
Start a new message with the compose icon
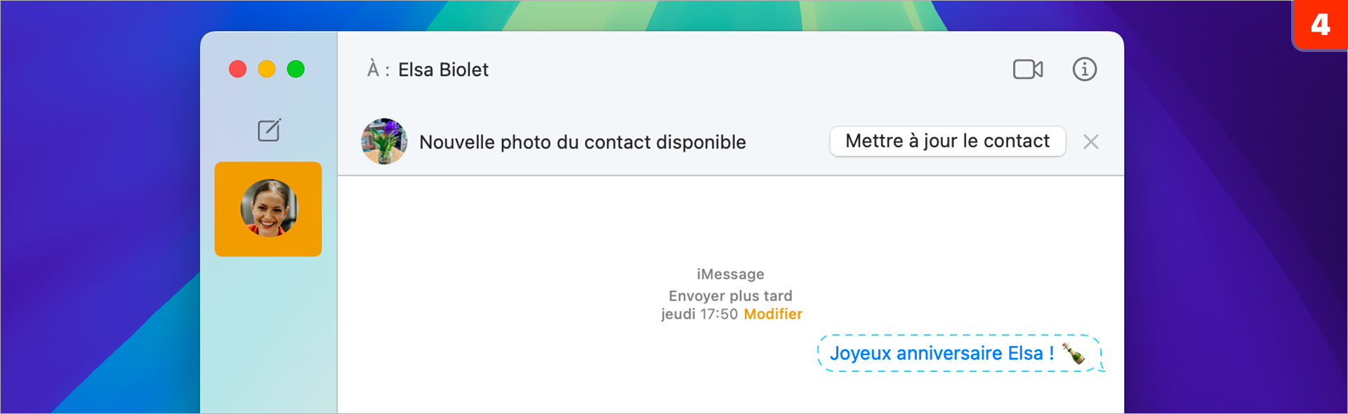[x=269, y=131]
